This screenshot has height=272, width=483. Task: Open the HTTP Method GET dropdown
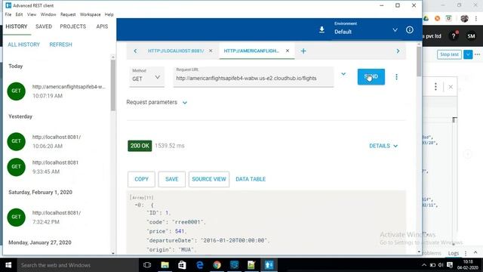(x=146, y=77)
